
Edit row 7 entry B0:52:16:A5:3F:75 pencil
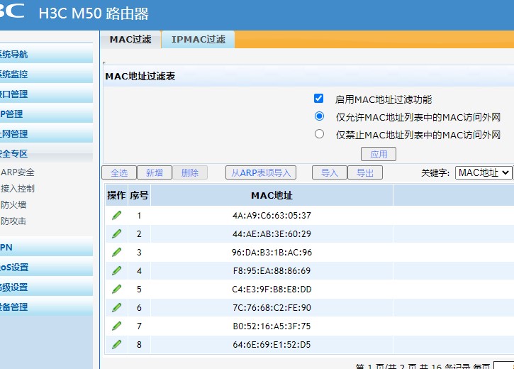(x=117, y=326)
